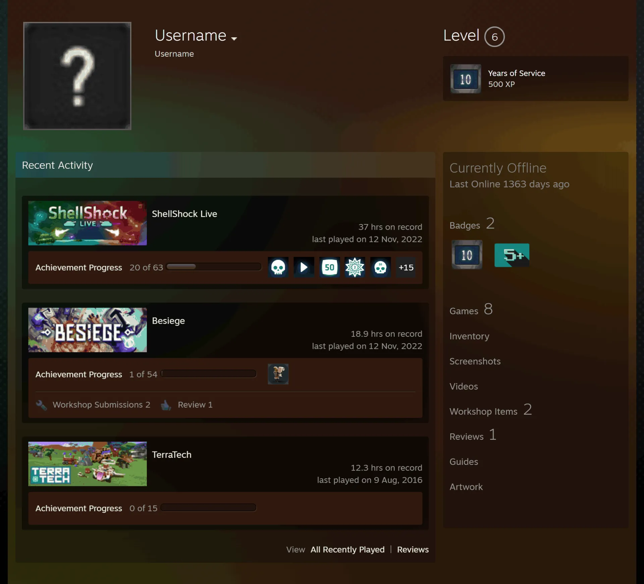Open the starburst achievement icon
The width and height of the screenshot is (644, 584).
coord(355,267)
